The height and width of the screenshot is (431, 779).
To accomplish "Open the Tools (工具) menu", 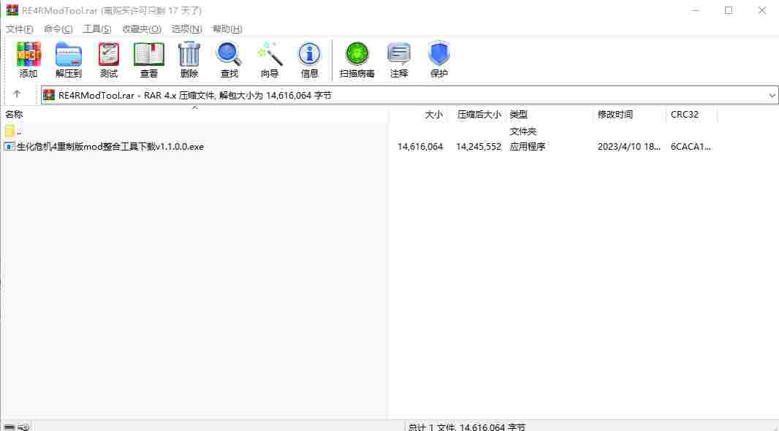I will (97, 28).
